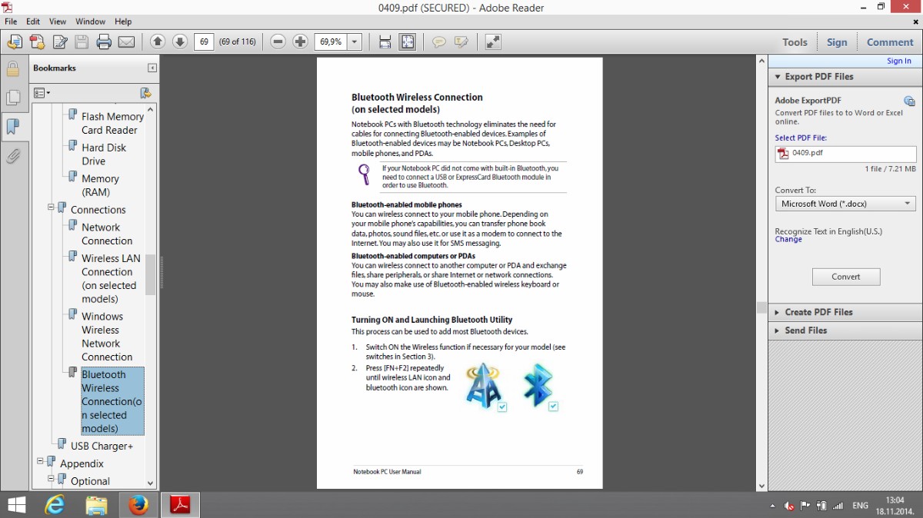
Task: Click the Open file toolbar icon
Action: [x=15, y=42]
